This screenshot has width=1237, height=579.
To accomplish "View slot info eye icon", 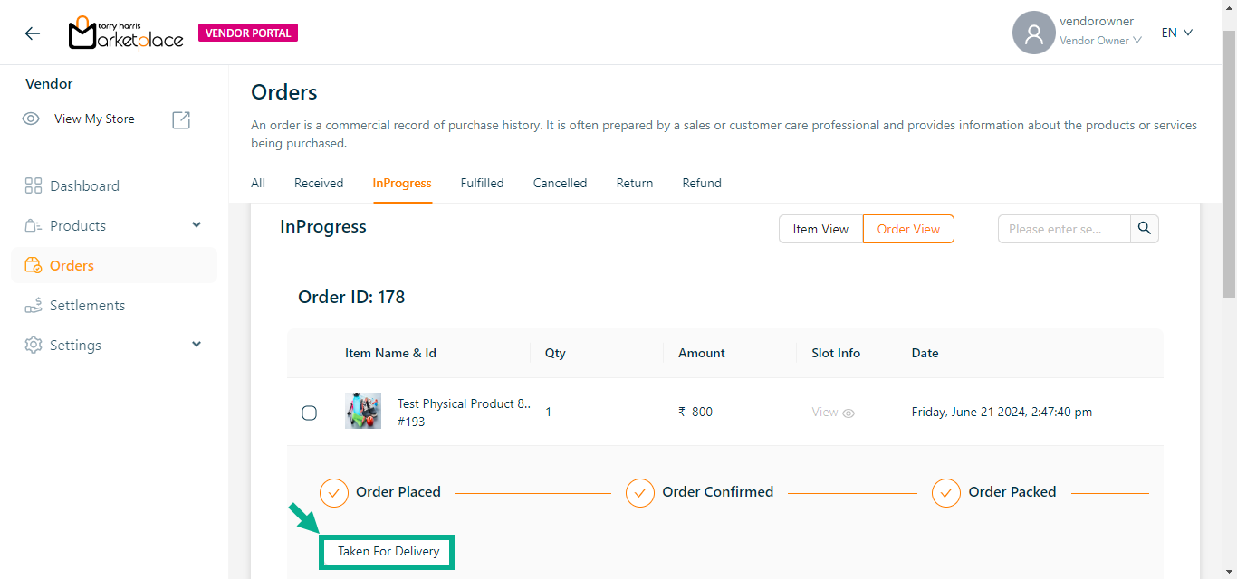I will (x=849, y=413).
